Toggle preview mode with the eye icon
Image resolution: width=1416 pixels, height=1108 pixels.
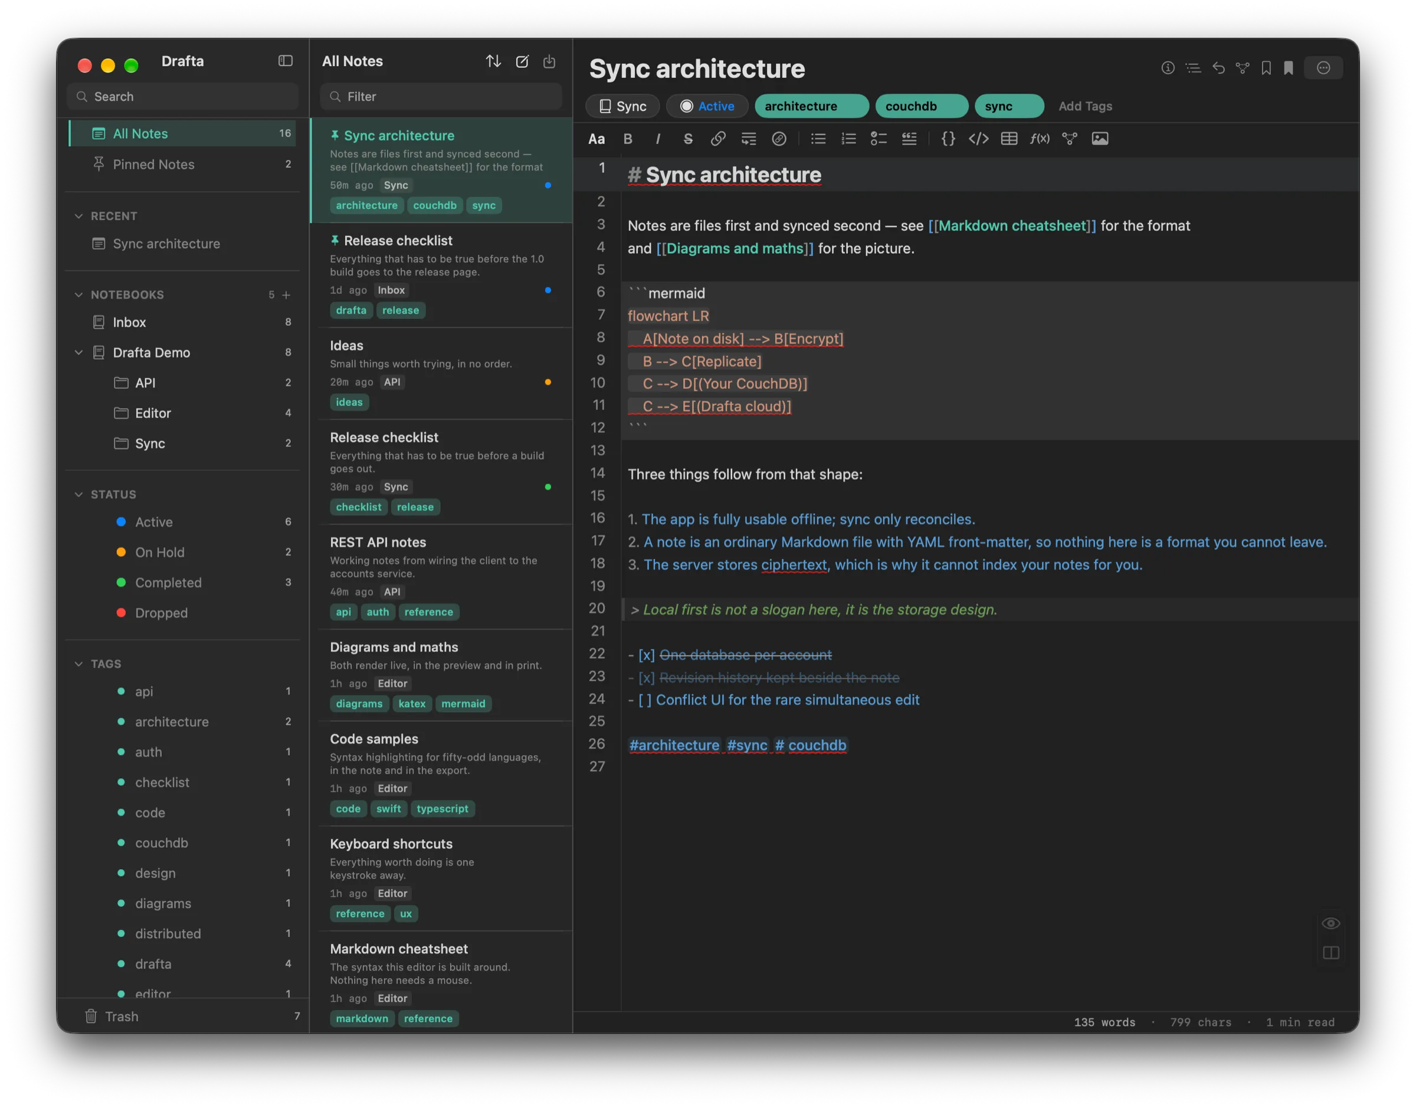(1330, 923)
